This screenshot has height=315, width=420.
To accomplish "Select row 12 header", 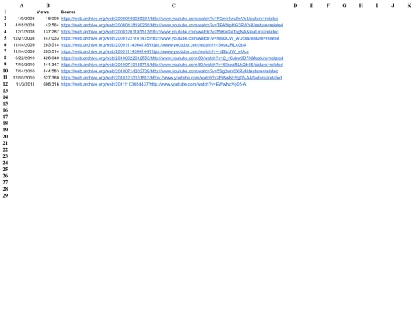I will pos(5,84).
